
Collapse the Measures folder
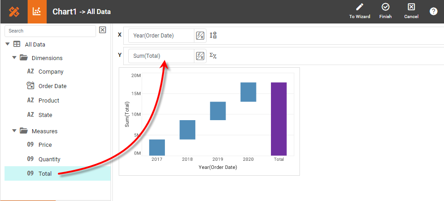(14, 131)
